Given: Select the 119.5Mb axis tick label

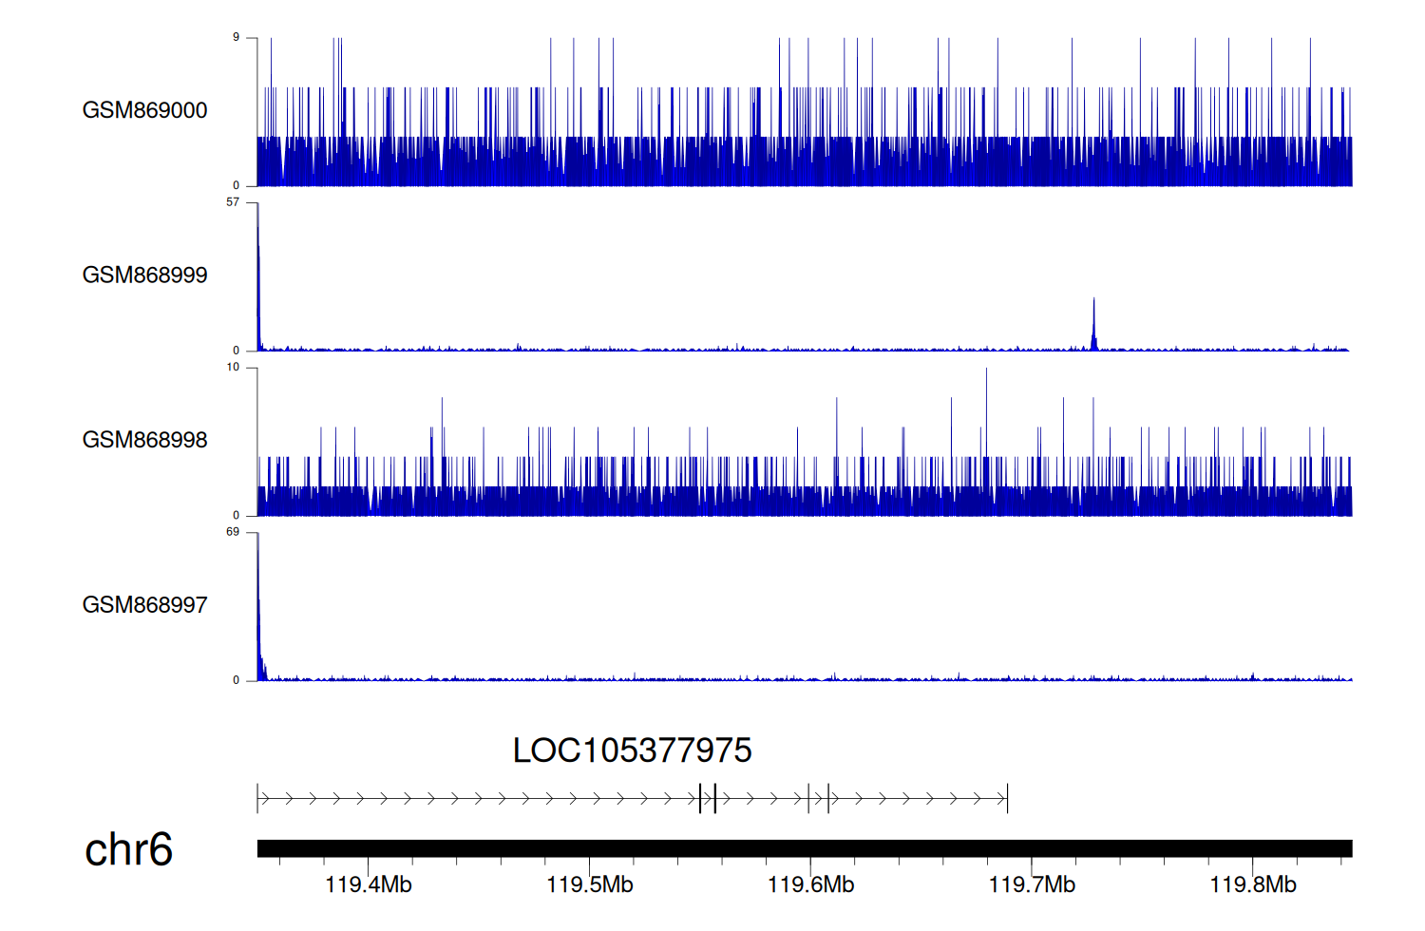Looking at the screenshot, I should [590, 885].
